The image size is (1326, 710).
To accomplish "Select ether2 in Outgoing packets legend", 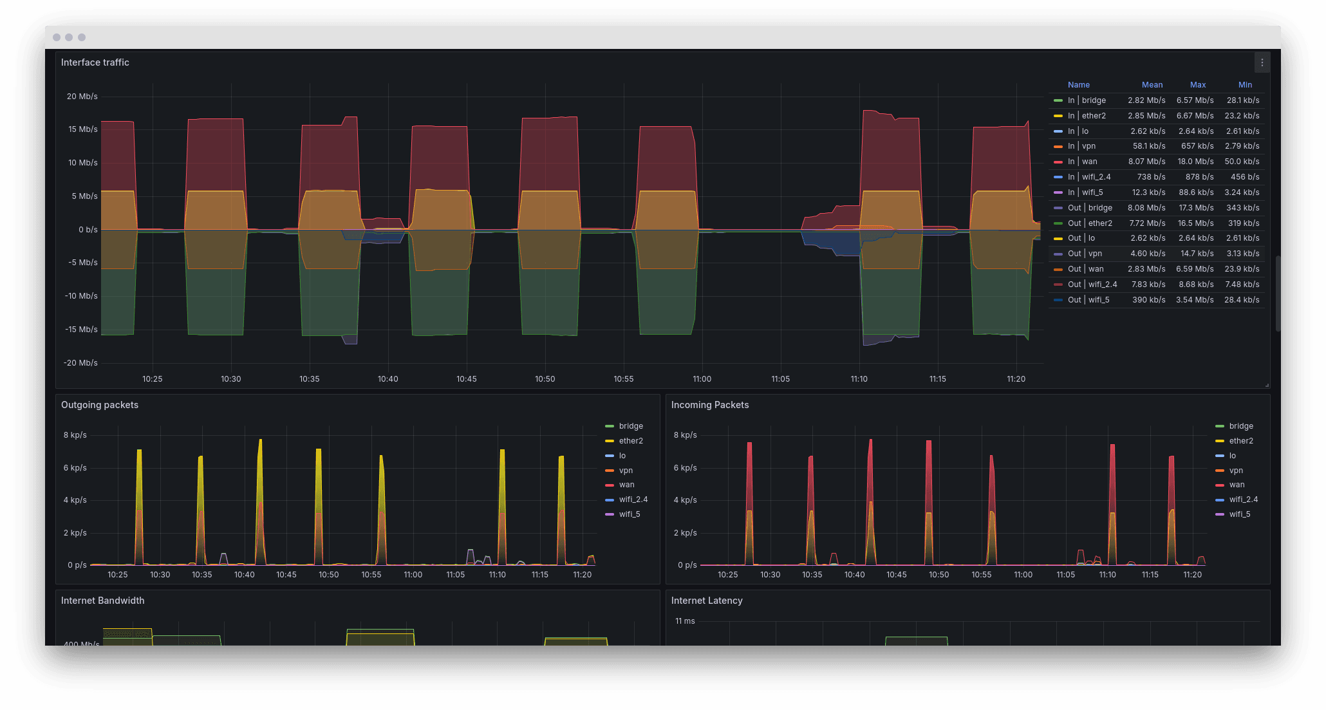I will 631,441.
